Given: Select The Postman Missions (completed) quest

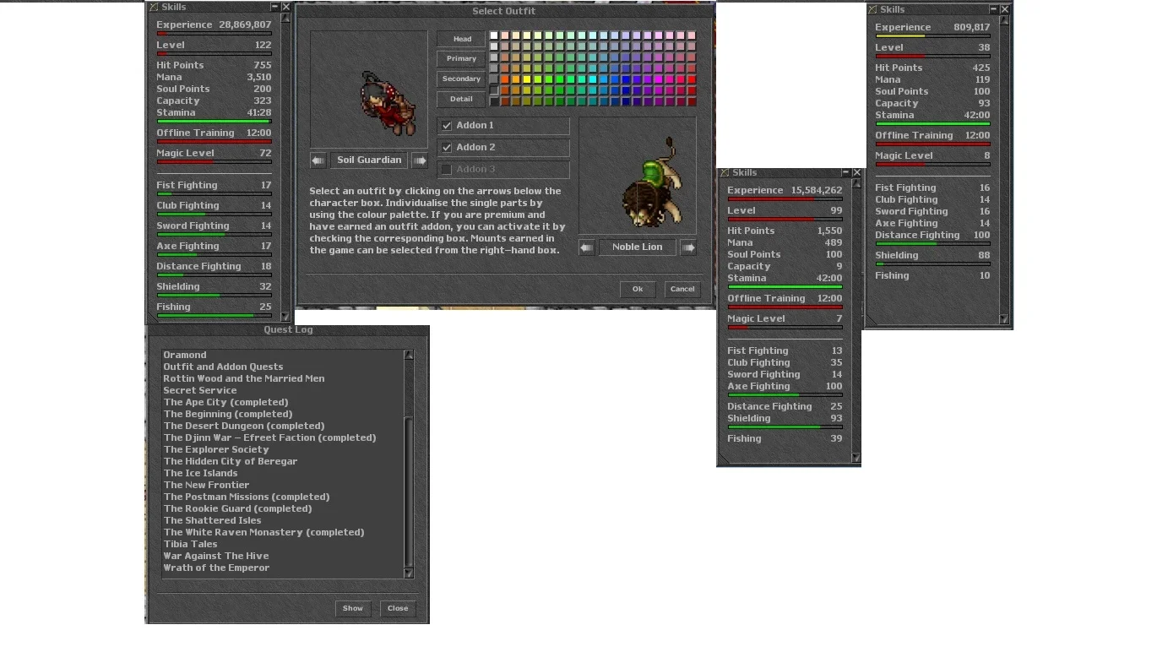Looking at the screenshot, I should tap(247, 497).
